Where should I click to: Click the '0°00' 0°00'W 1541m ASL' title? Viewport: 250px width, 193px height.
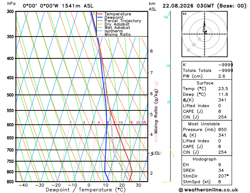tap(58, 6)
